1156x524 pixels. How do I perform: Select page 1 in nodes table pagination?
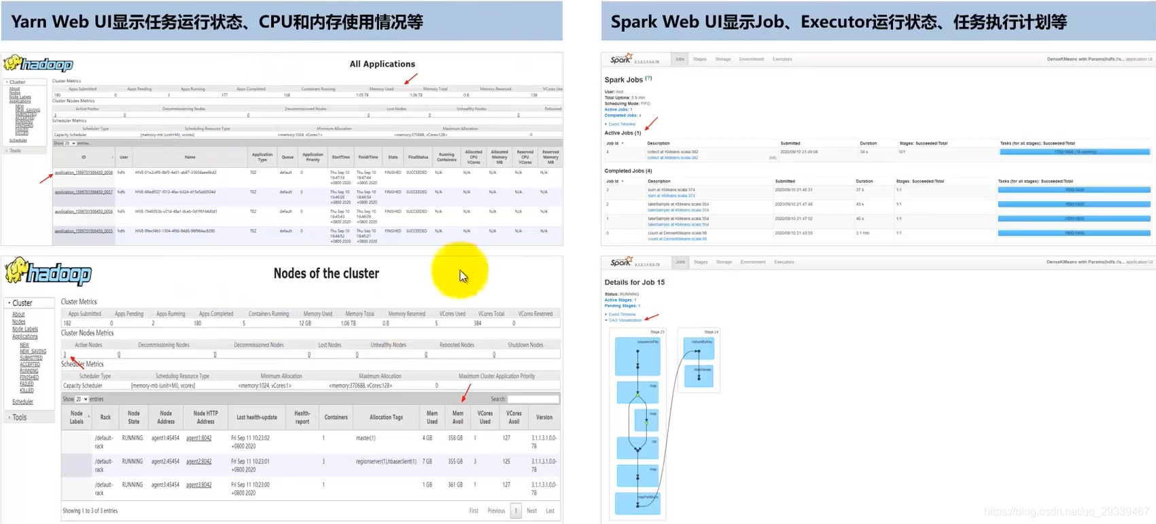(x=516, y=510)
